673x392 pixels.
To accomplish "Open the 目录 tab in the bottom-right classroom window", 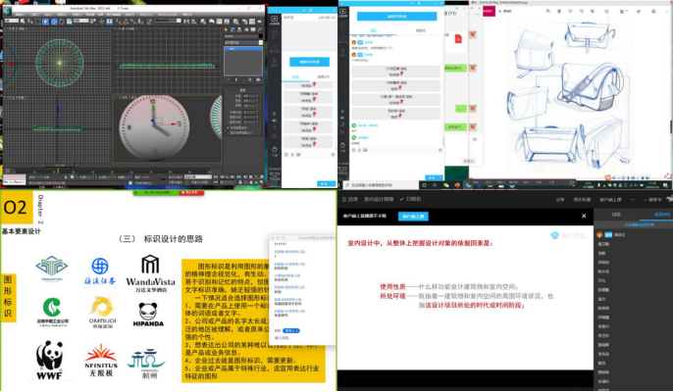I will [350, 199].
